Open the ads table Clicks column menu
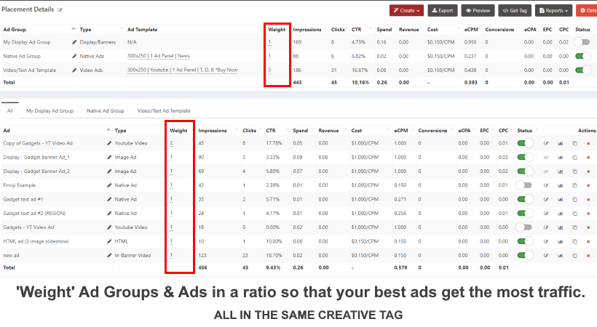This screenshot has width=597, height=327. click(261, 130)
